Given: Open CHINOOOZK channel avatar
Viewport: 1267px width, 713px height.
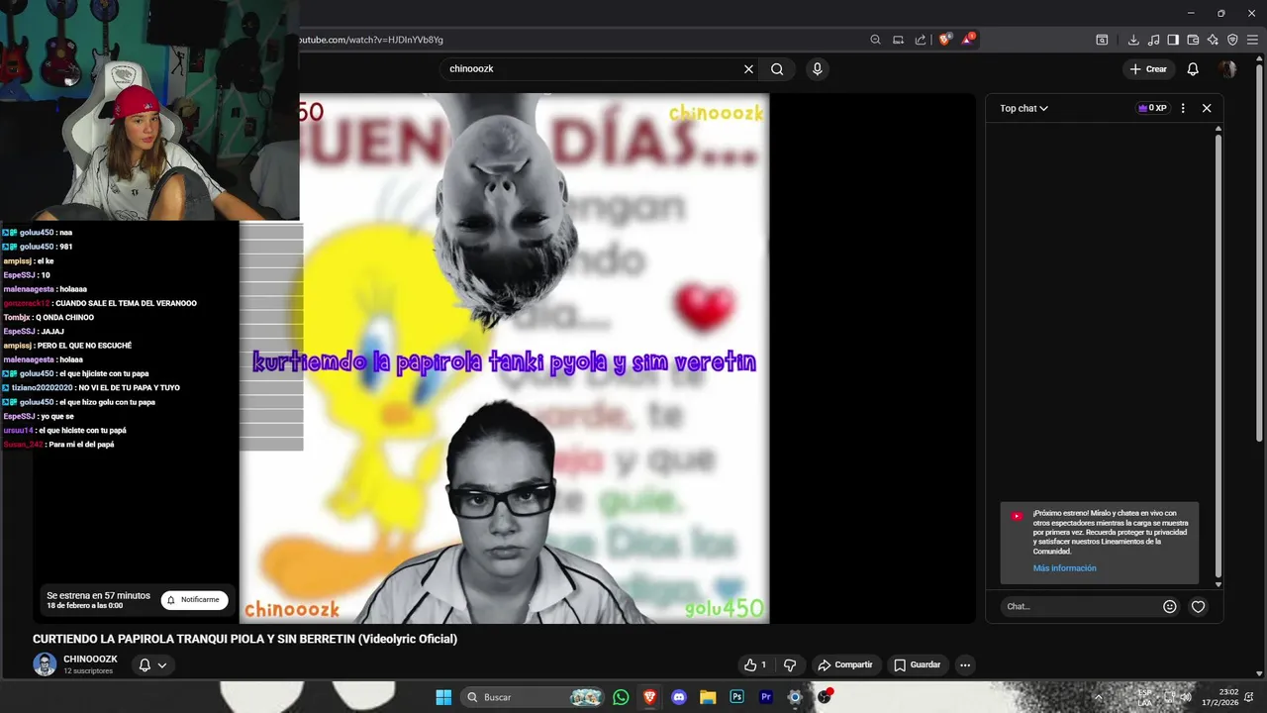Looking at the screenshot, I should (45, 664).
